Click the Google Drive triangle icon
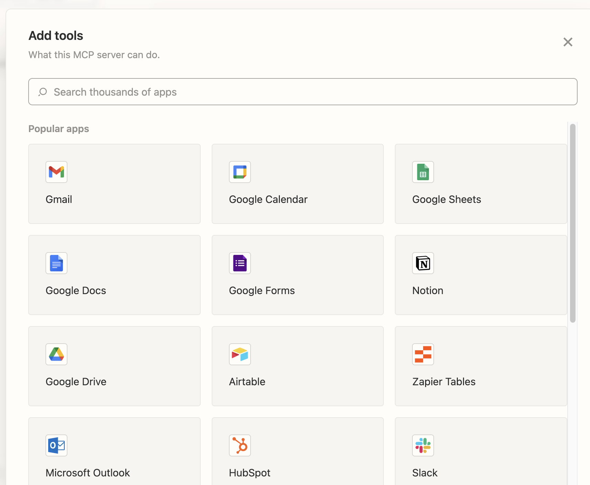Viewport: 590px width, 485px height. coord(56,354)
